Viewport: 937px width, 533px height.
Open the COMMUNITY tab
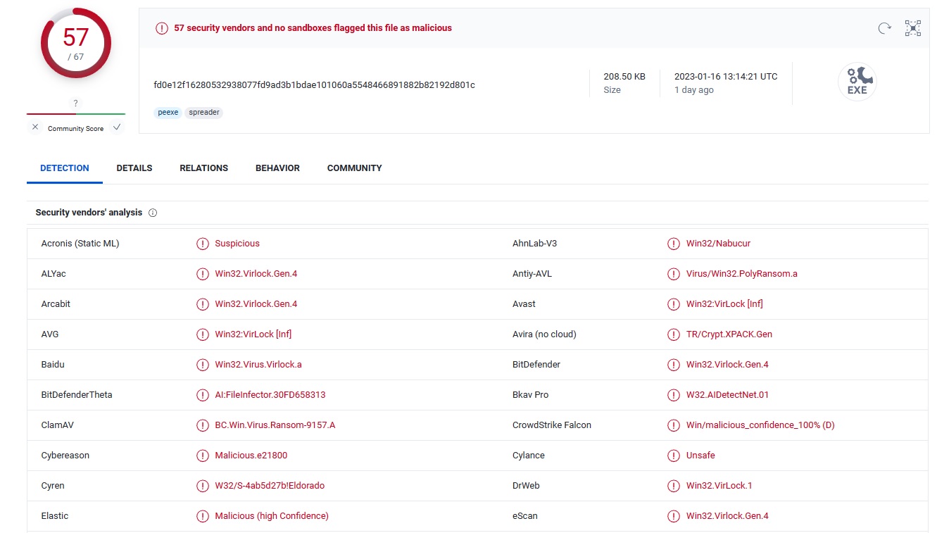point(355,168)
